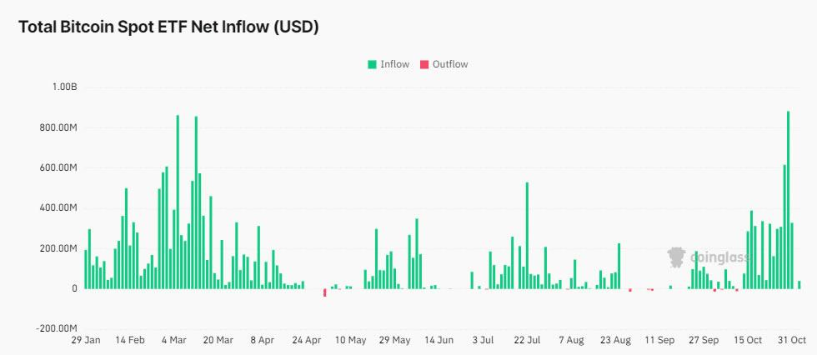This screenshot has width=817, height=355.
Task: Select the red outflow bar near 24 Apr
Action: tap(324, 292)
